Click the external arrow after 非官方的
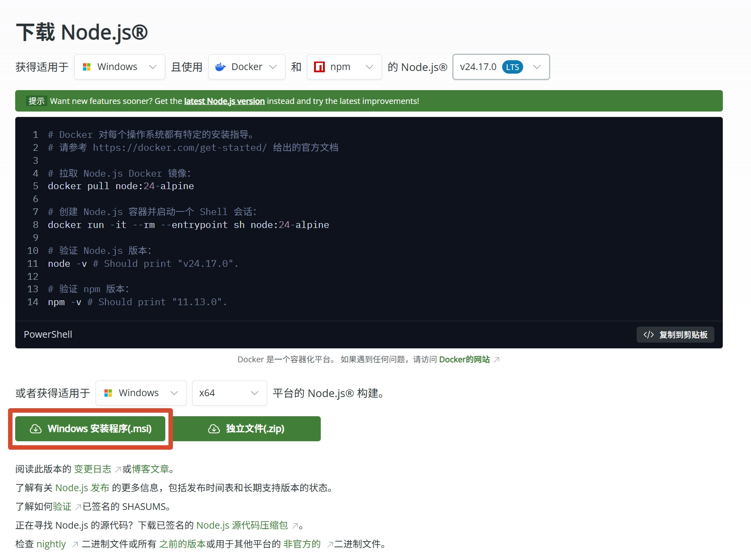 coord(330,544)
